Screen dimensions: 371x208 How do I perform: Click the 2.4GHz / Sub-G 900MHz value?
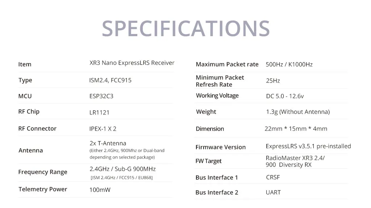tap(122, 169)
